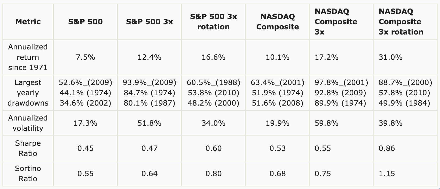This screenshot has width=440, height=189.
Task: Click the 51.8% volatility cell
Action: point(150,123)
